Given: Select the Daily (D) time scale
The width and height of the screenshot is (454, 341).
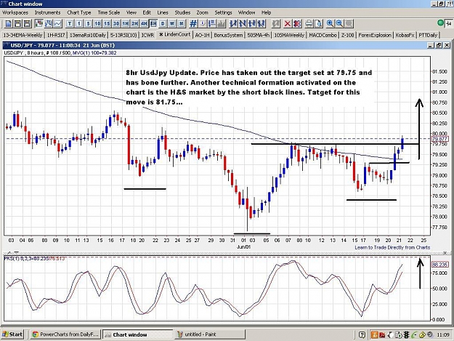Looking at the screenshot, I should [163, 23].
